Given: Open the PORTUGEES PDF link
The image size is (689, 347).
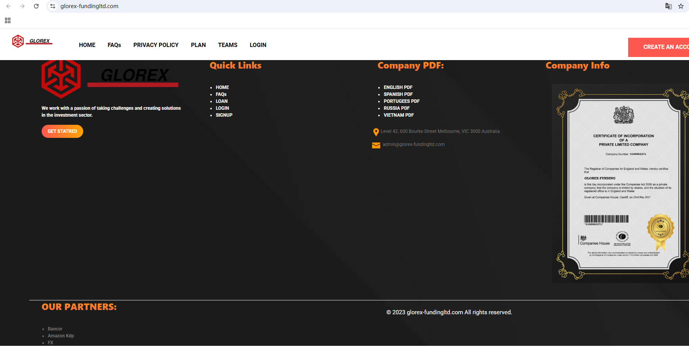Looking at the screenshot, I should coord(402,101).
